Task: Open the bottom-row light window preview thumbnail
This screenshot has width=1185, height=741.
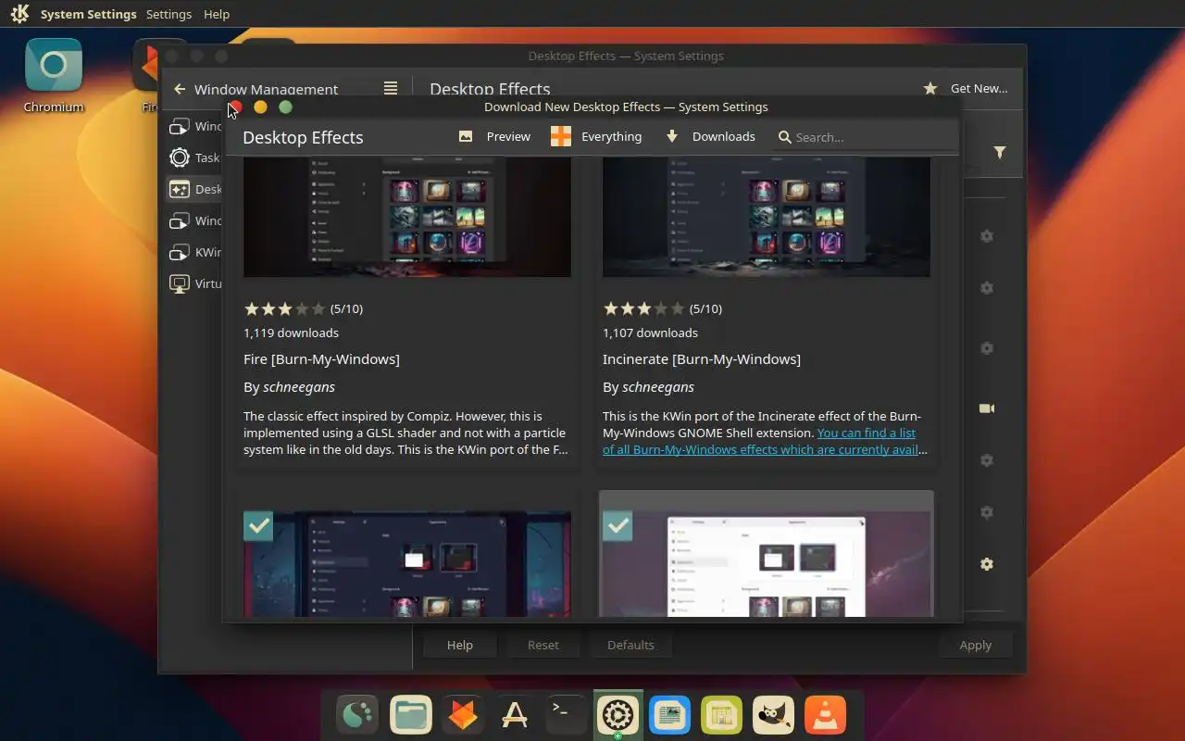Action: [767, 564]
